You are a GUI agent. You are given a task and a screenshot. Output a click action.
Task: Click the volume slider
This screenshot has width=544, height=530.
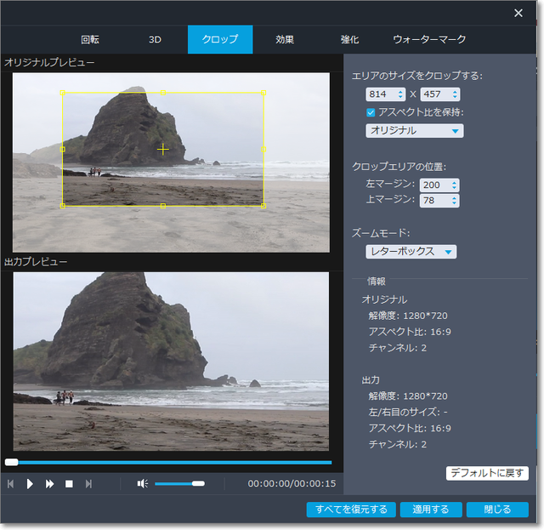click(179, 484)
